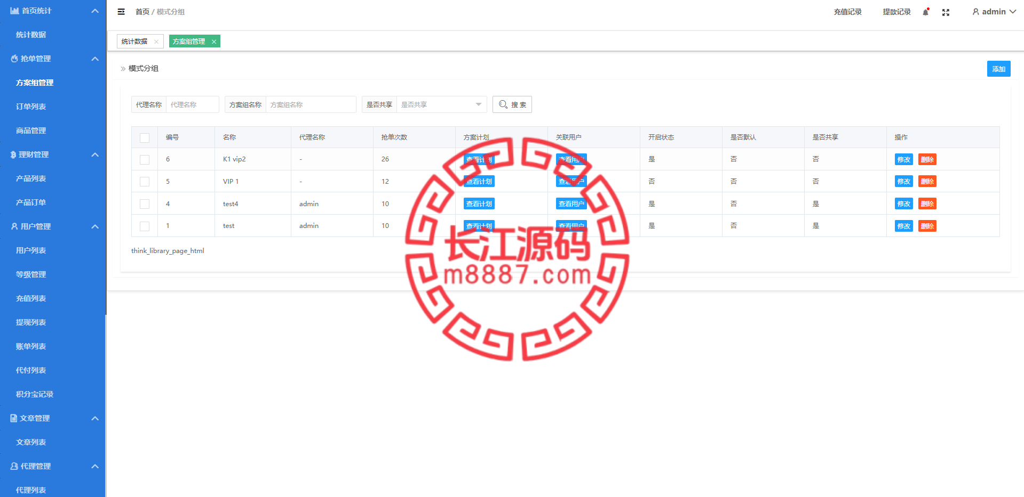Collapse the 理财管理 sidebar section
Screen dimensions: 1024x497
click(x=95, y=154)
